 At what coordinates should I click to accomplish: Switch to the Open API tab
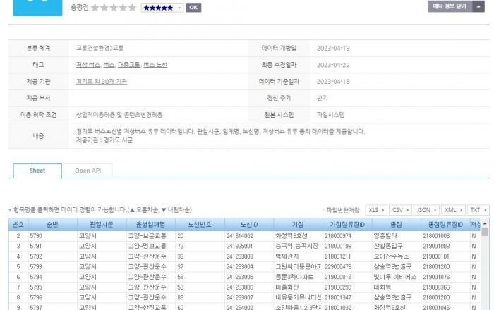(x=88, y=170)
